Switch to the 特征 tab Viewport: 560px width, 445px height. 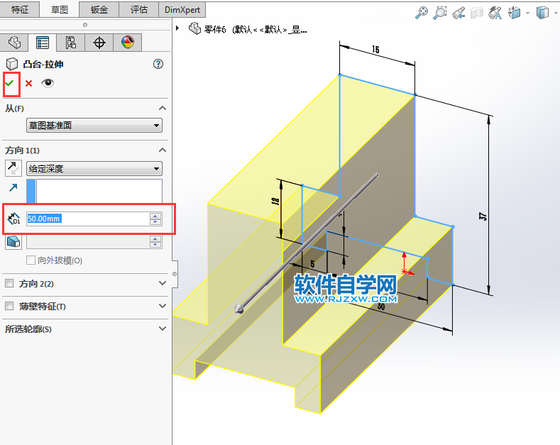tap(20, 10)
